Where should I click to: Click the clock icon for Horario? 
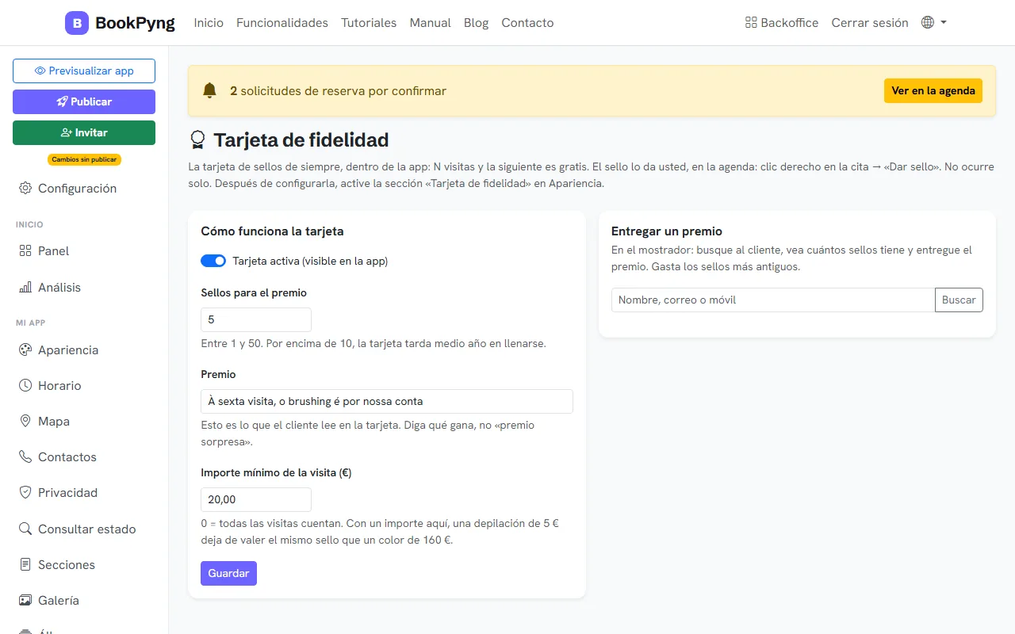click(25, 385)
